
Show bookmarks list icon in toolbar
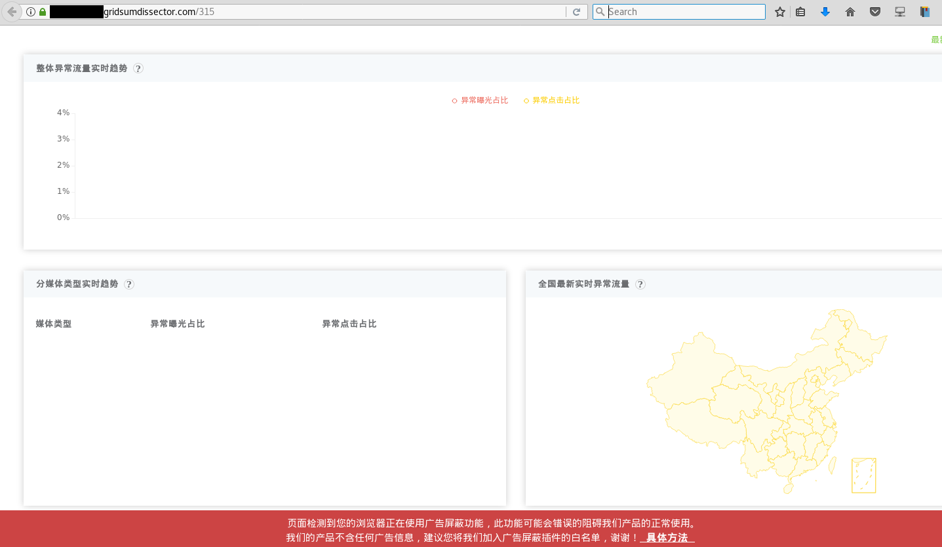[800, 12]
